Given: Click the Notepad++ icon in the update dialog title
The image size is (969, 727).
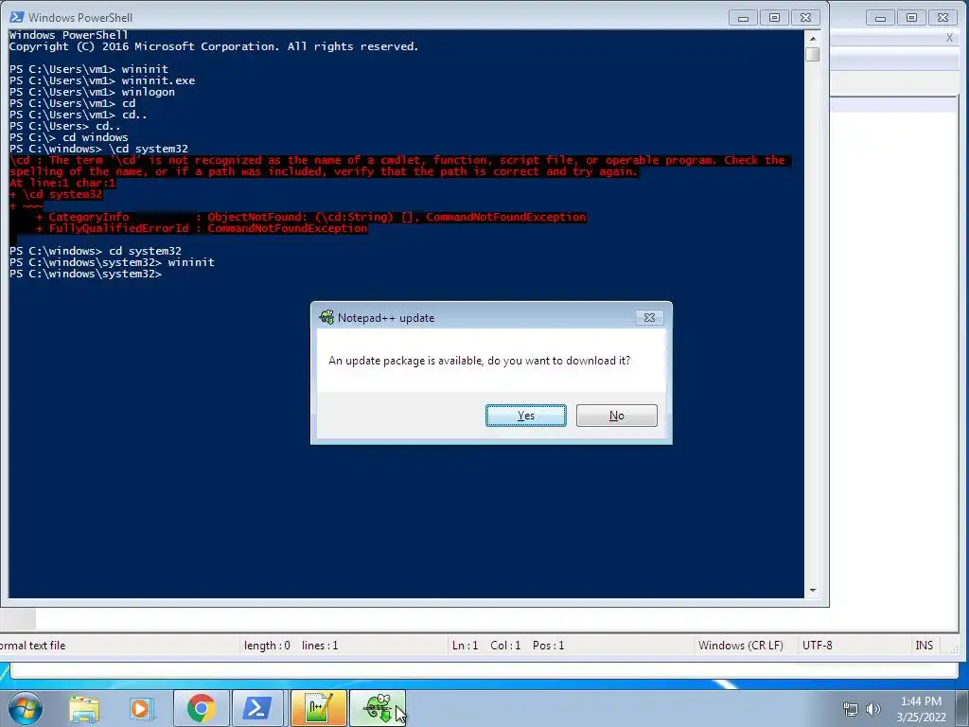Looking at the screenshot, I should 326,318.
